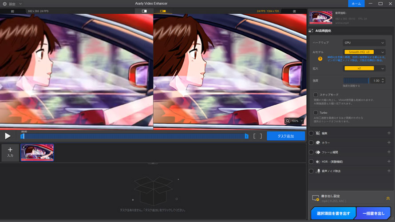Expand the 編集 section with plus

389,133
